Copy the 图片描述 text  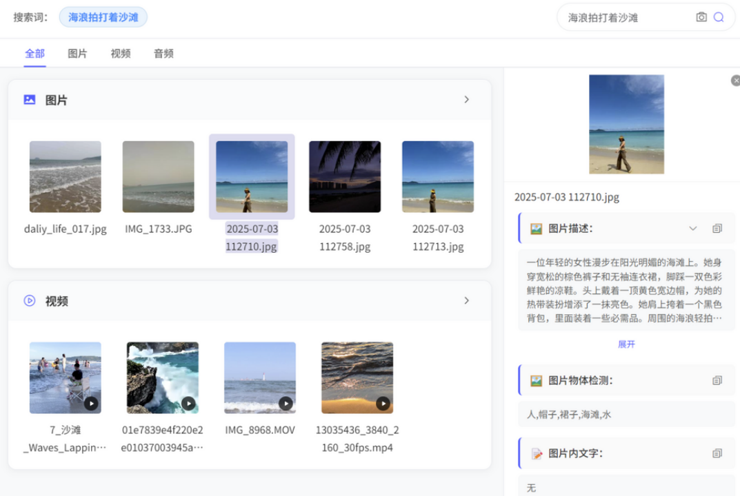[x=717, y=229]
